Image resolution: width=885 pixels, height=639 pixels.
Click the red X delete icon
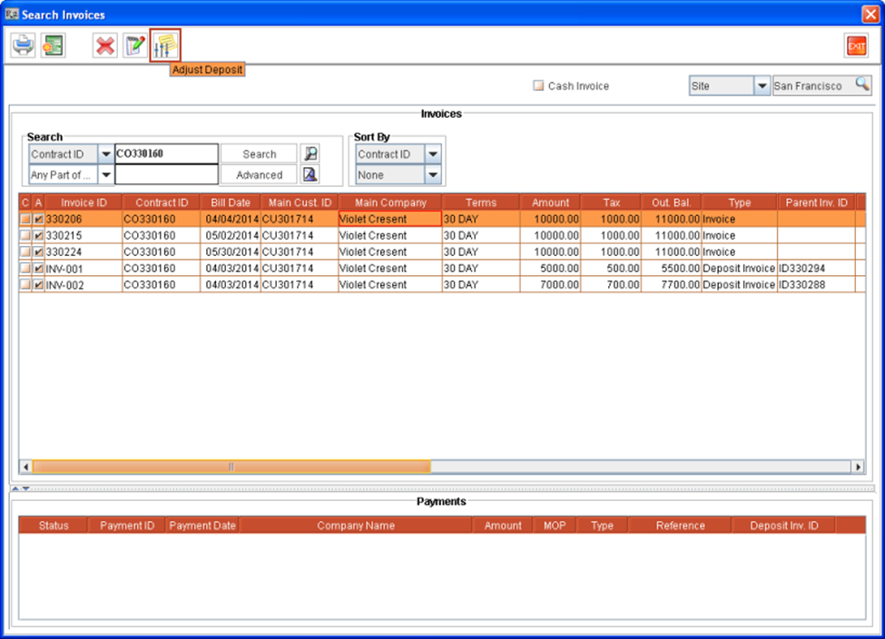(x=105, y=45)
